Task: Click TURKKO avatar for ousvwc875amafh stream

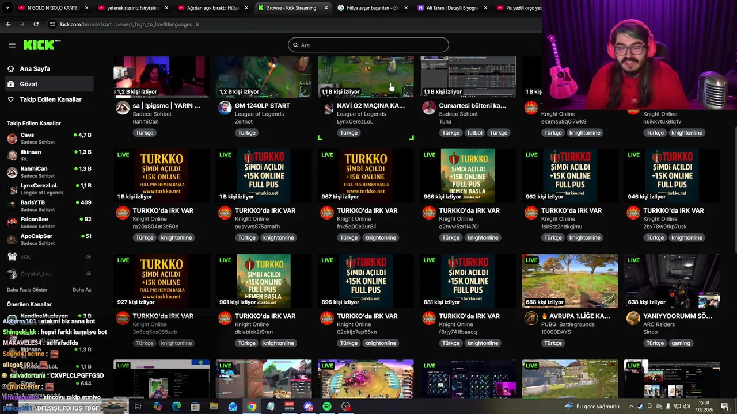Action: point(225,213)
